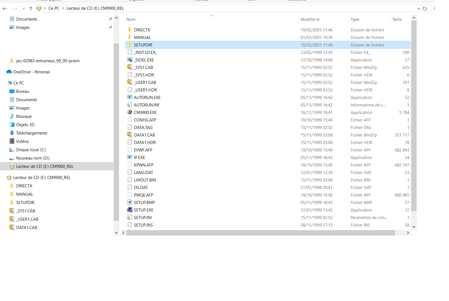Select the _SYS1.CAB archive icon in file list
This screenshot has width=449, height=301.
(x=129, y=67)
